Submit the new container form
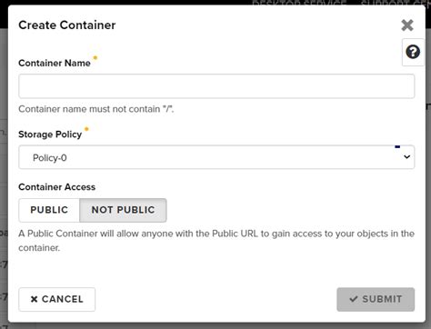 tap(376, 299)
